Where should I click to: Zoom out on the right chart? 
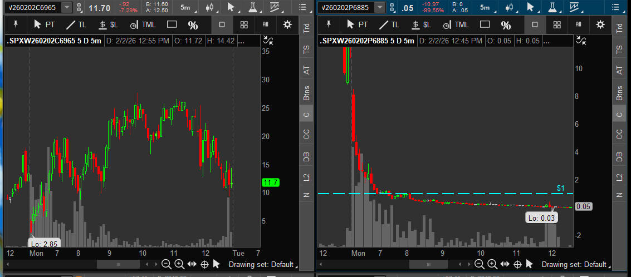click(479, 264)
